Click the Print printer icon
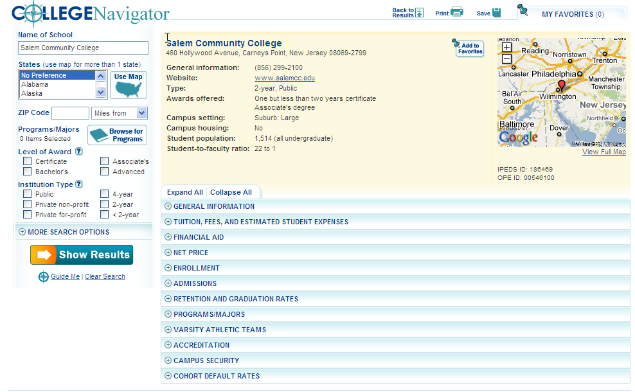The image size is (635, 392). tap(457, 12)
